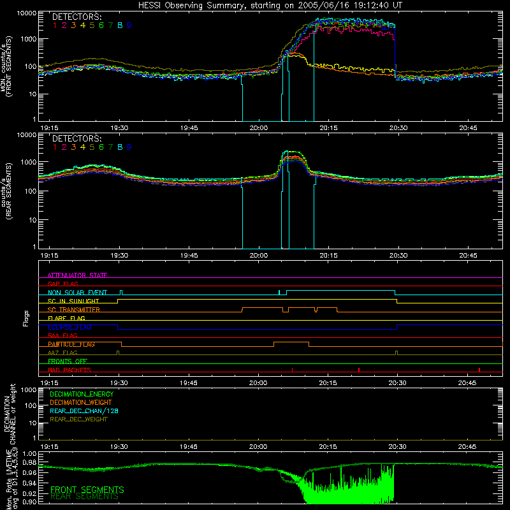Click the FLARE_FLAG label
This screenshot has height=510, width=510.
click(x=66, y=318)
